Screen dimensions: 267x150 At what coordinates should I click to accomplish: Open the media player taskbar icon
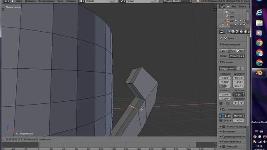pyautogui.click(x=259, y=33)
